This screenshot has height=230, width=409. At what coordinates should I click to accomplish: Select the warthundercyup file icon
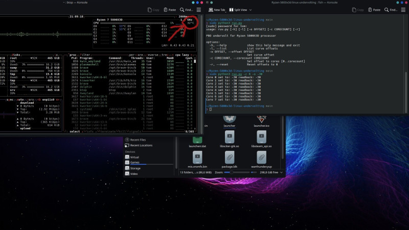click(261, 158)
